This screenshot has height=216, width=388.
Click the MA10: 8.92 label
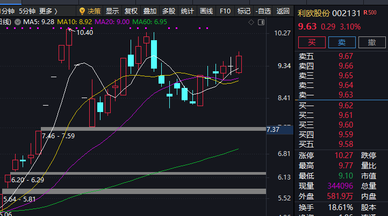75,22
